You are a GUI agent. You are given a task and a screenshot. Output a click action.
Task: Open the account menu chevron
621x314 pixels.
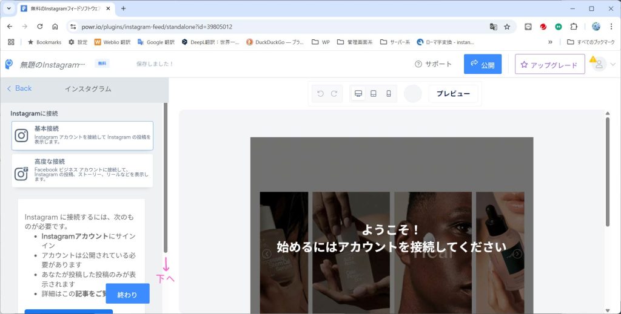tap(613, 64)
